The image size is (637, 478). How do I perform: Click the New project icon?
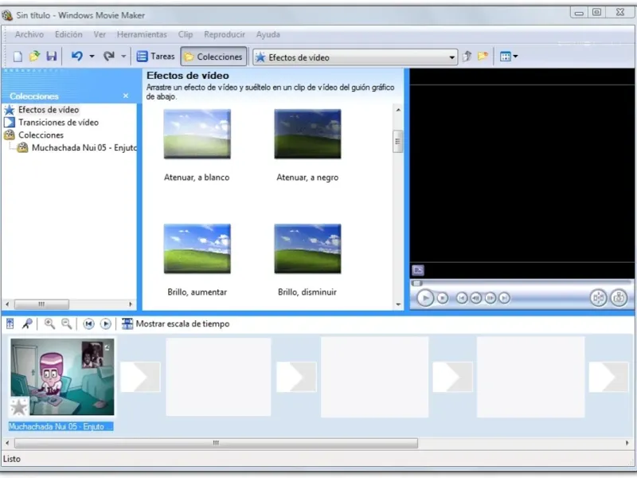pos(18,57)
